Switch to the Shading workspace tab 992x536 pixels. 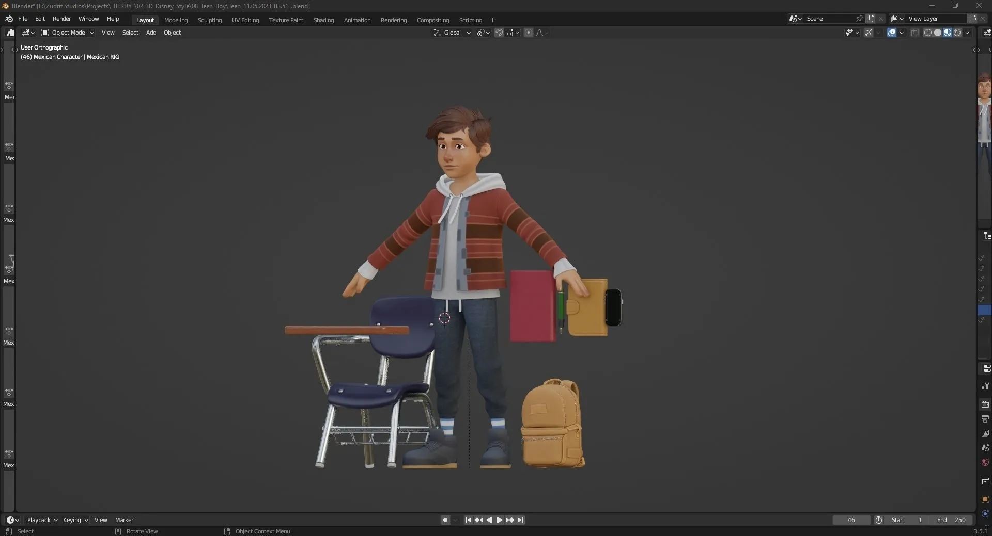pyautogui.click(x=323, y=20)
